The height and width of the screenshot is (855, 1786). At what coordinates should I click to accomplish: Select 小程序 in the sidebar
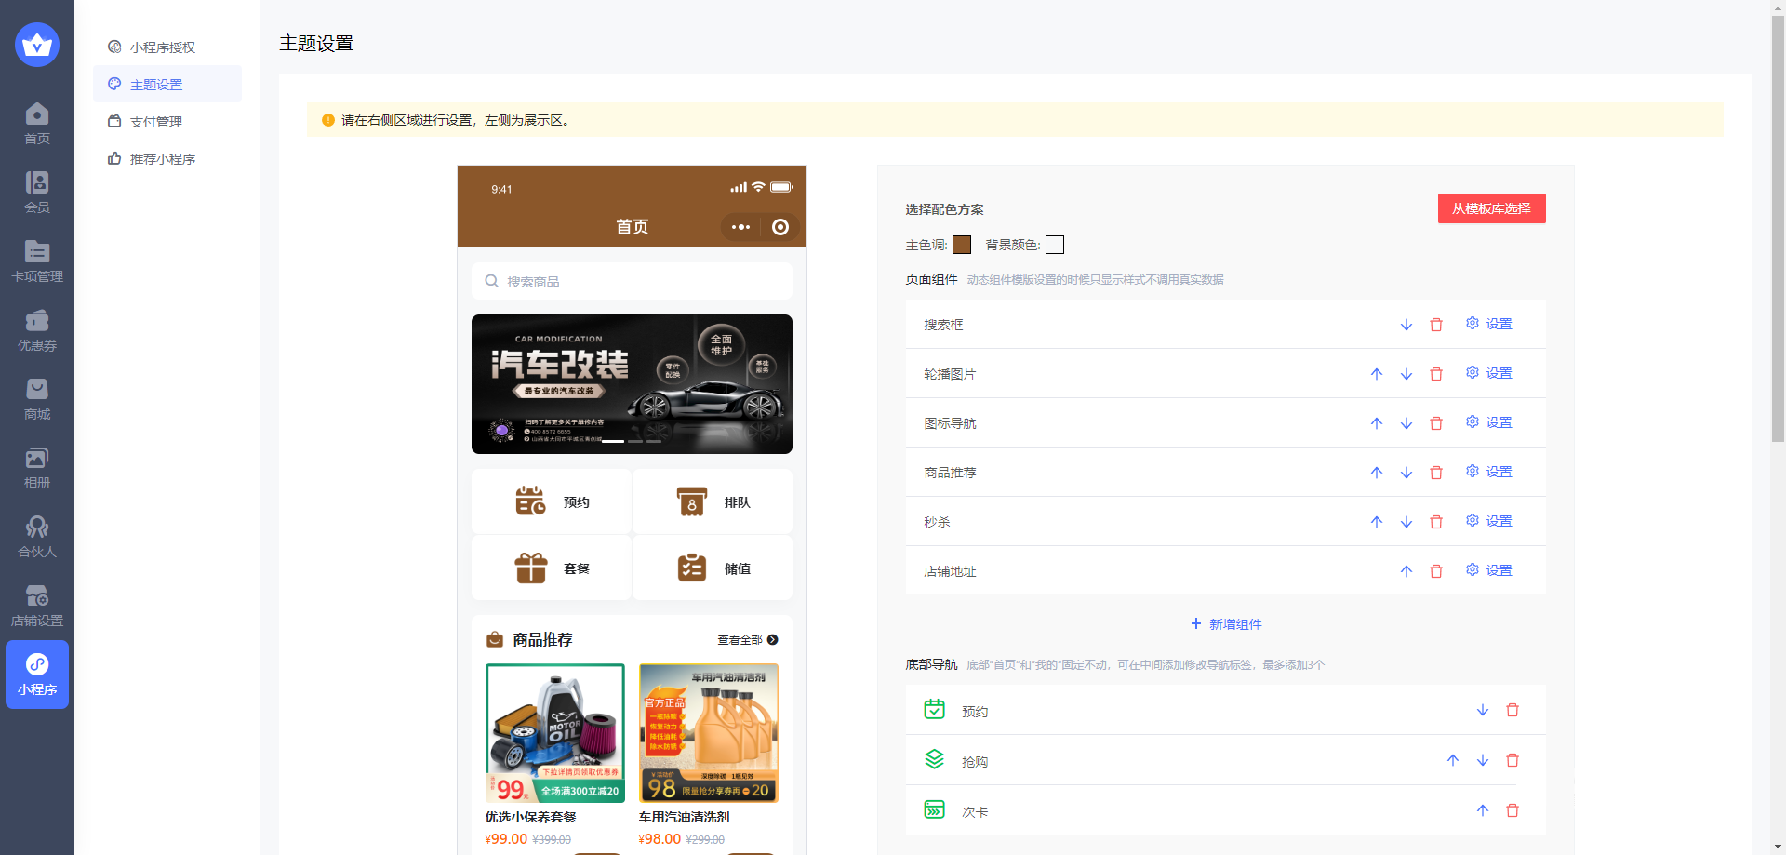click(37, 675)
